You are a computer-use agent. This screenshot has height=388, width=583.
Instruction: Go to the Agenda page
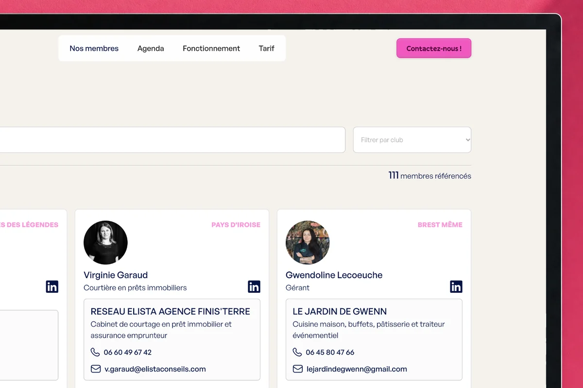(151, 49)
